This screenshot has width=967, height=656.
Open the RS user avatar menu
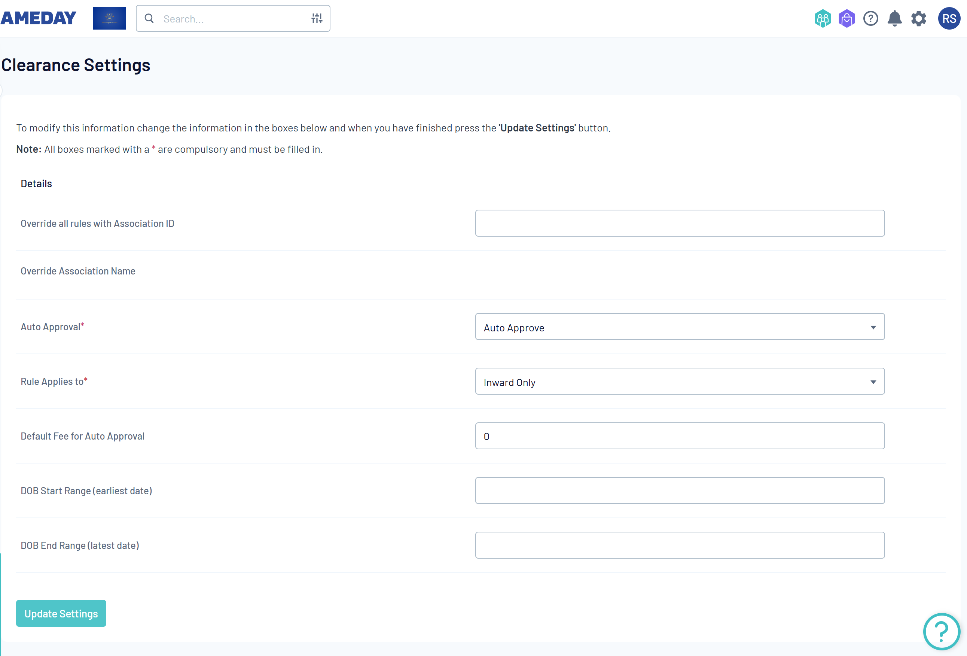point(949,19)
